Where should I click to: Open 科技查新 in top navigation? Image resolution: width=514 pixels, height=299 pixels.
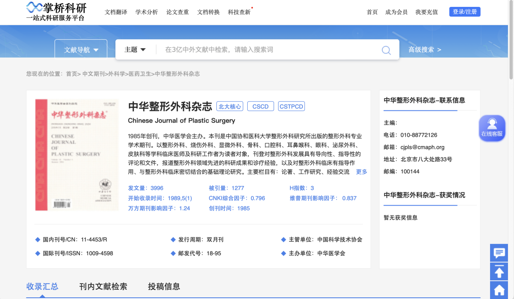(239, 12)
